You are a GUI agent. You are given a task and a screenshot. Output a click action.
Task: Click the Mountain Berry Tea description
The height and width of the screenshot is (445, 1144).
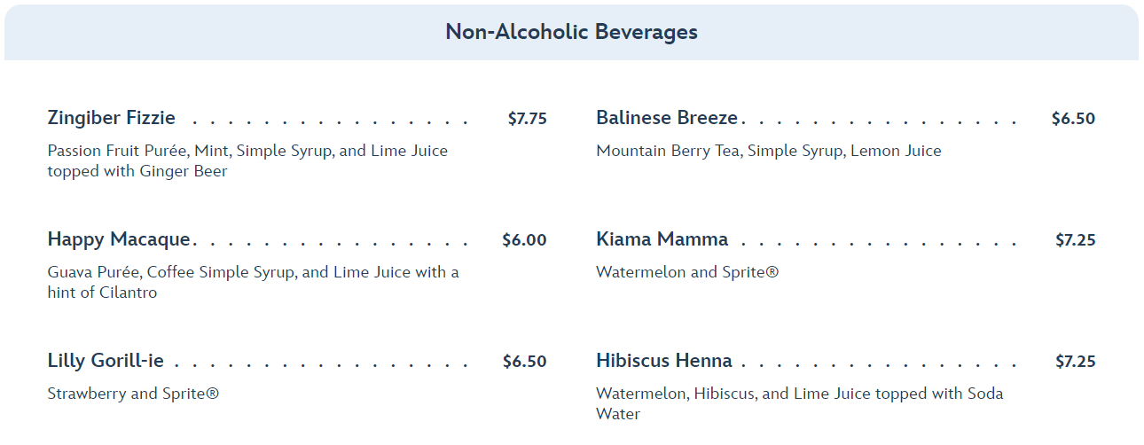click(x=768, y=151)
